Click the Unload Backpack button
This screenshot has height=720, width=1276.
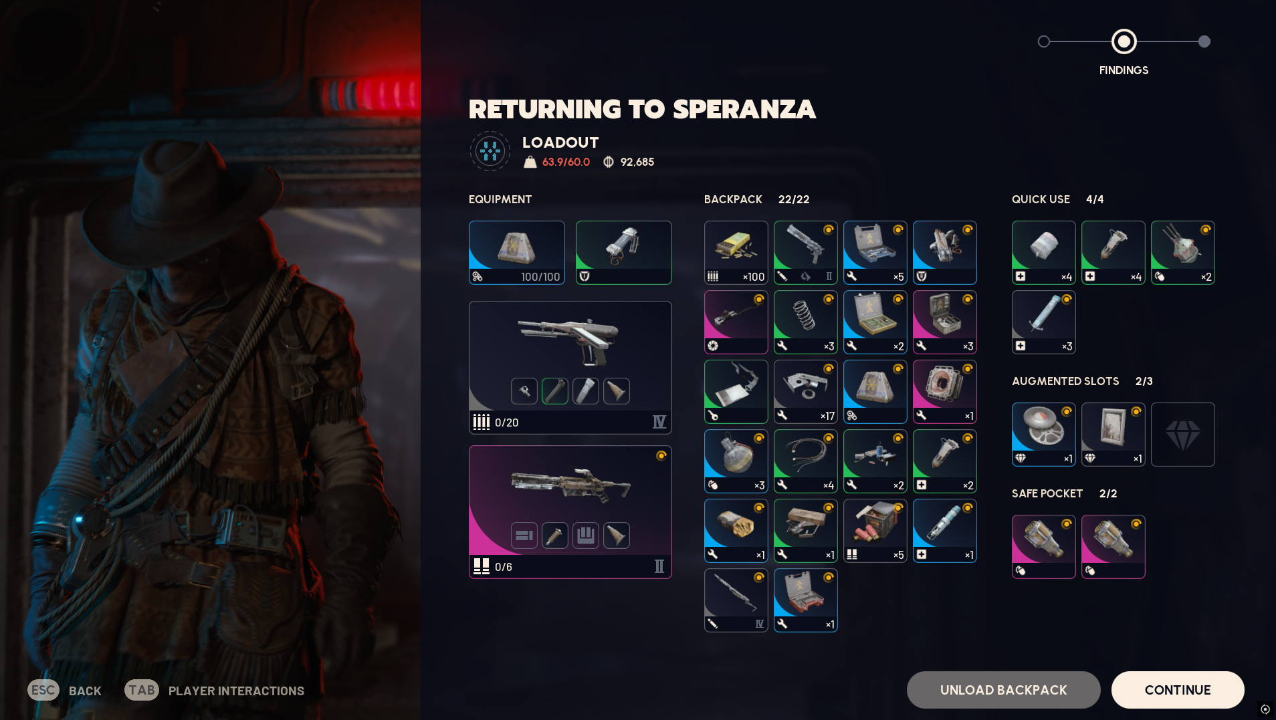[1003, 690]
